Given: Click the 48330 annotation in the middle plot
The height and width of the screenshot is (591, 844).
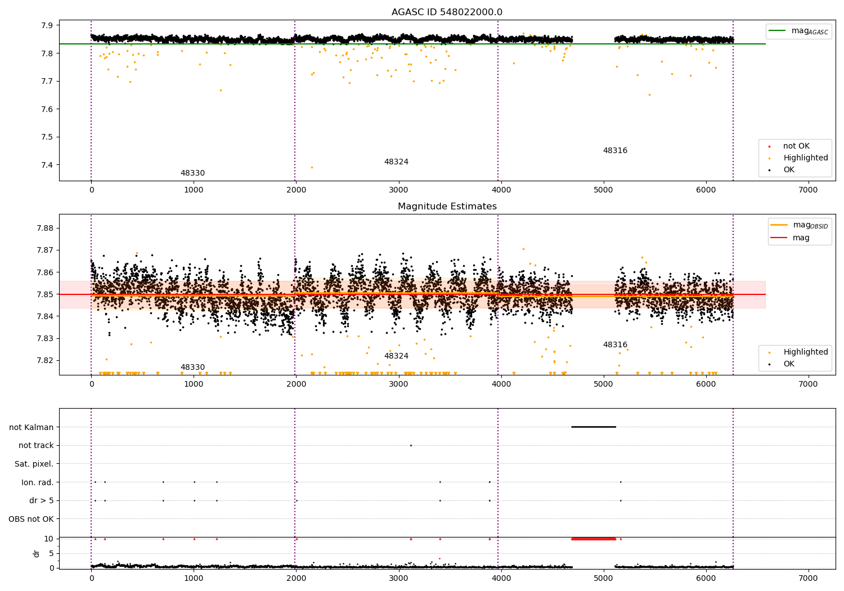Looking at the screenshot, I should coord(192,368).
